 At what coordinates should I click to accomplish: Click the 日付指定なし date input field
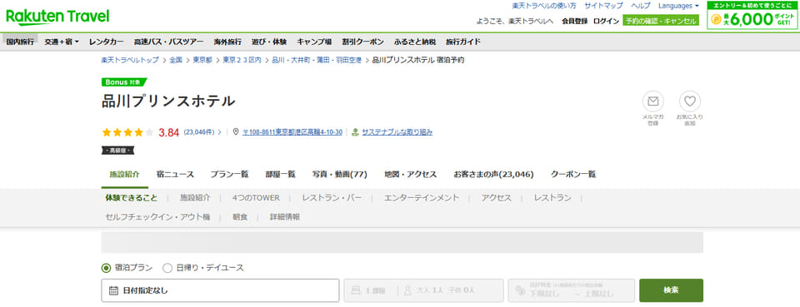click(x=220, y=290)
